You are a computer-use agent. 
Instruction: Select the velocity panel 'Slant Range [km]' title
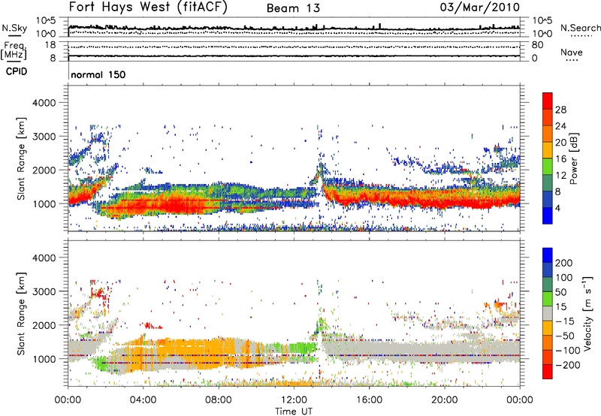pyautogui.click(x=21, y=314)
